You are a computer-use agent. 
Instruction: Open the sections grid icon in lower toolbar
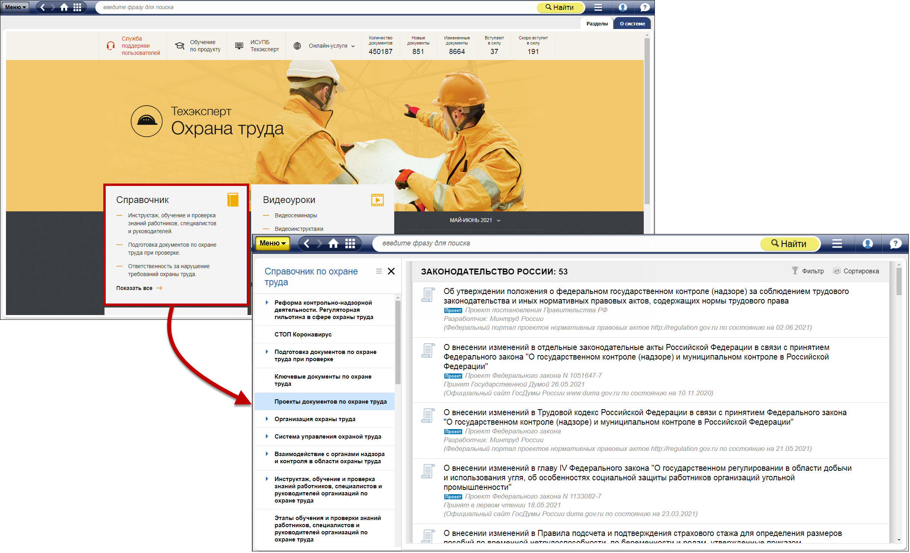[x=350, y=244]
